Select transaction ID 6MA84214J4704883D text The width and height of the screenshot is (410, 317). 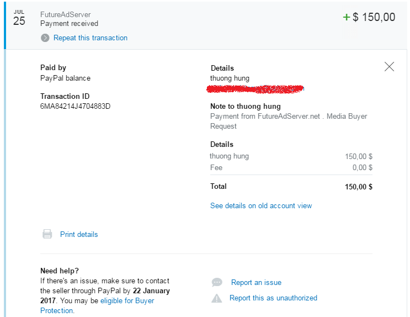75,106
